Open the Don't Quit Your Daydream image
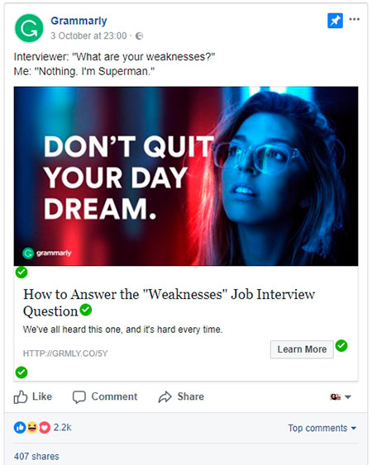This screenshot has width=372, height=465. point(186,176)
